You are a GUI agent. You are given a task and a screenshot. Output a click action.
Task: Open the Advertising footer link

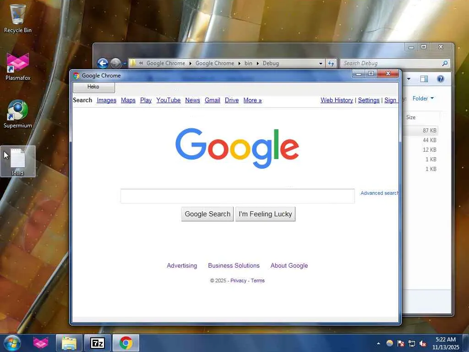point(182,265)
